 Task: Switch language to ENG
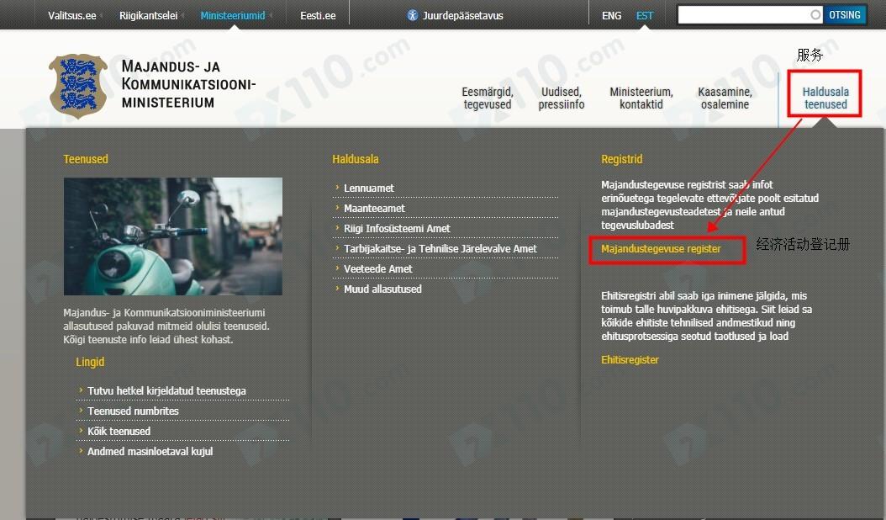(612, 15)
